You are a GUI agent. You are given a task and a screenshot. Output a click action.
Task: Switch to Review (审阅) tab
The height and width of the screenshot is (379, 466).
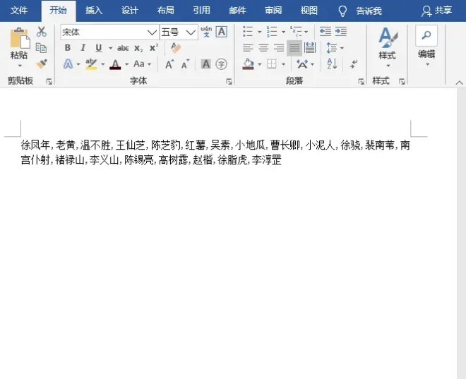[x=273, y=11]
